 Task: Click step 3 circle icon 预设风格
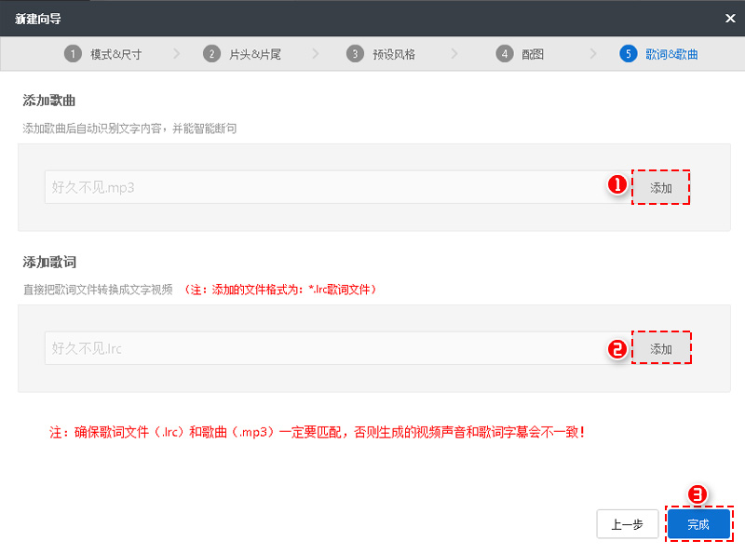pos(354,54)
